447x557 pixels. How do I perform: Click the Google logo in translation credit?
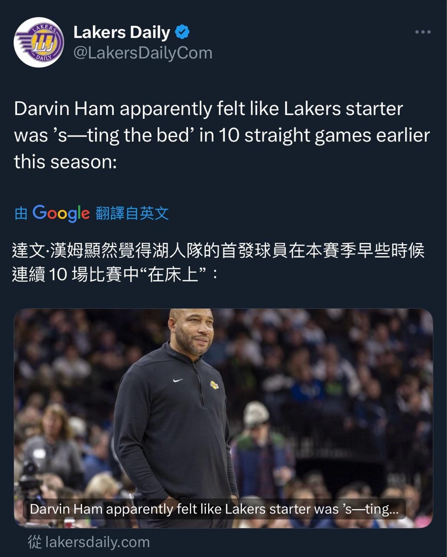tap(61, 213)
